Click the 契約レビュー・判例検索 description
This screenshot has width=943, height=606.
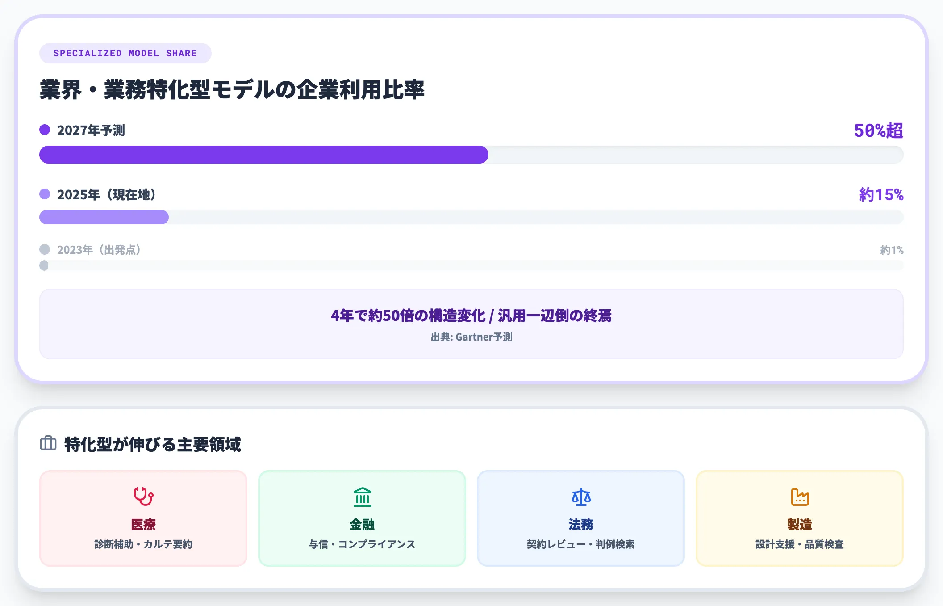click(x=581, y=544)
